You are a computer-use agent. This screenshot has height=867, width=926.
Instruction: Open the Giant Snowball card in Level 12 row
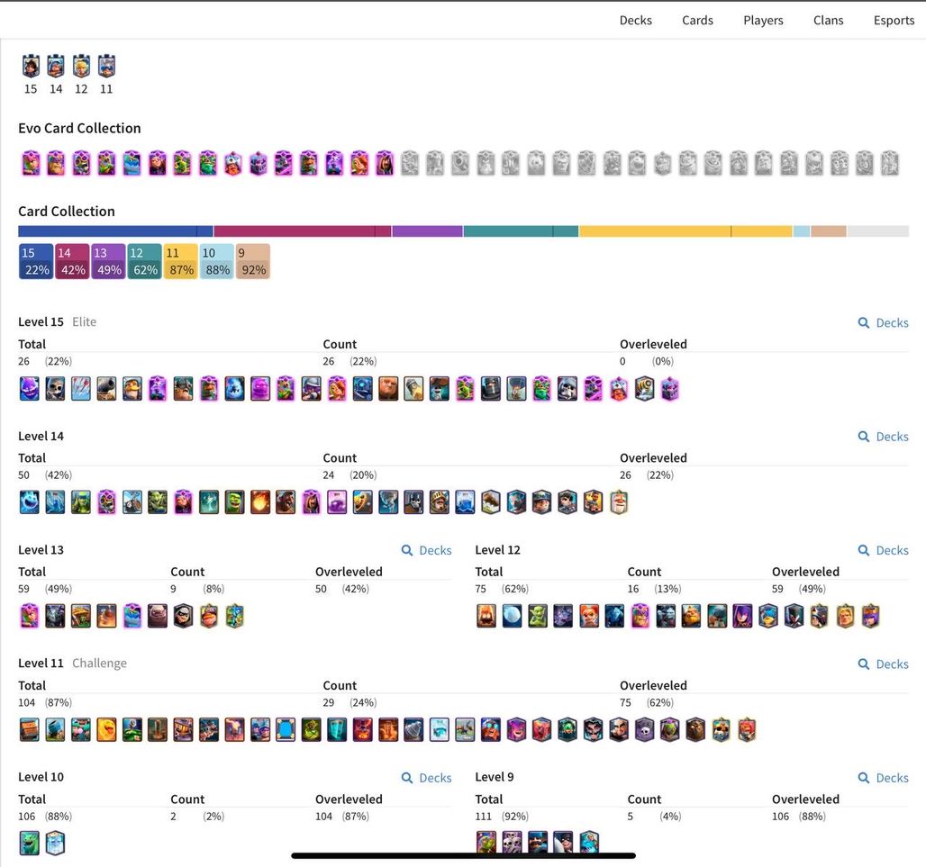(x=512, y=616)
